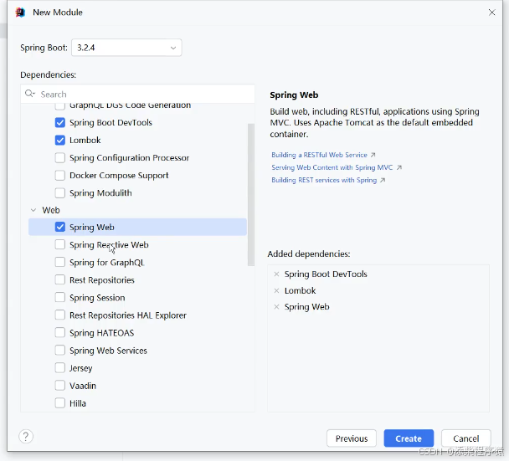Open the help question mark icon
The height and width of the screenshot is (461, 509).
click(x=26, y=437)
